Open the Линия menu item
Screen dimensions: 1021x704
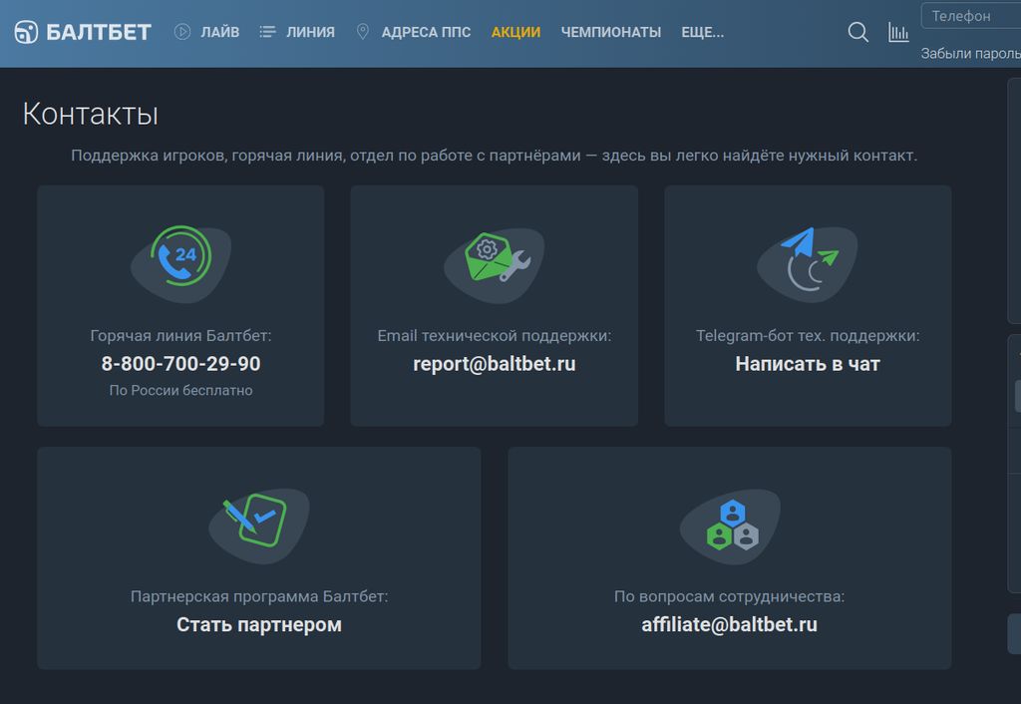click(x=311, y=32)
